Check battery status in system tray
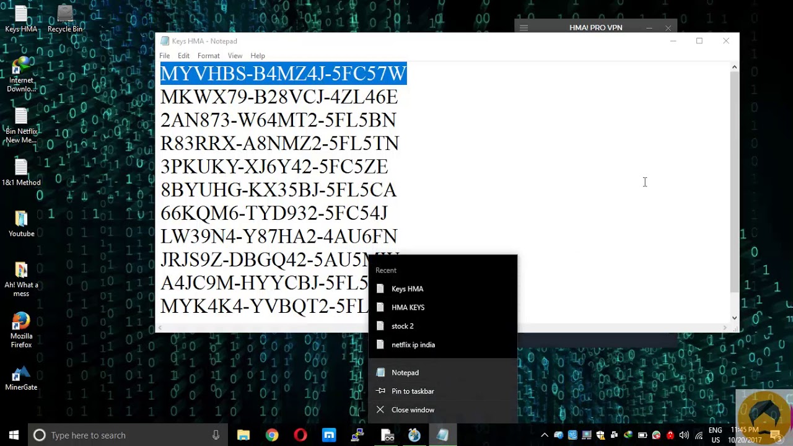This screenshot has height=446, width=793. point(642,435)
